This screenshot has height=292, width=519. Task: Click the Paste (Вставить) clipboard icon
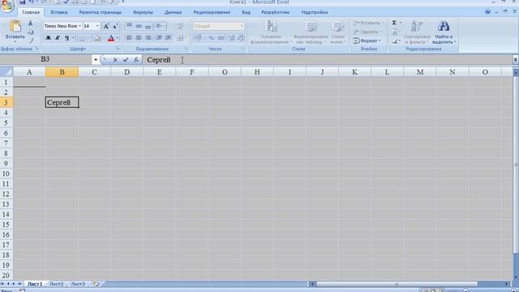coord(15,27)
